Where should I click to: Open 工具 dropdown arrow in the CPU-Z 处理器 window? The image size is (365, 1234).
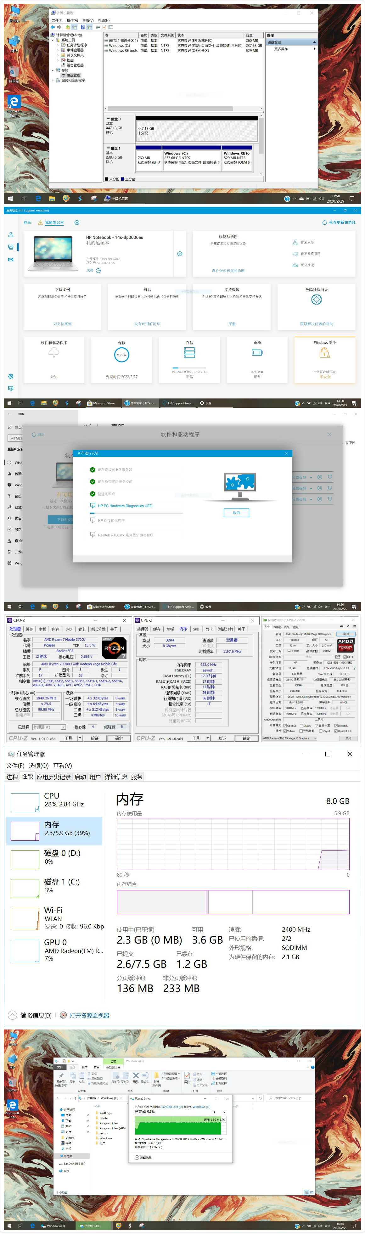(x=80, y=738)
